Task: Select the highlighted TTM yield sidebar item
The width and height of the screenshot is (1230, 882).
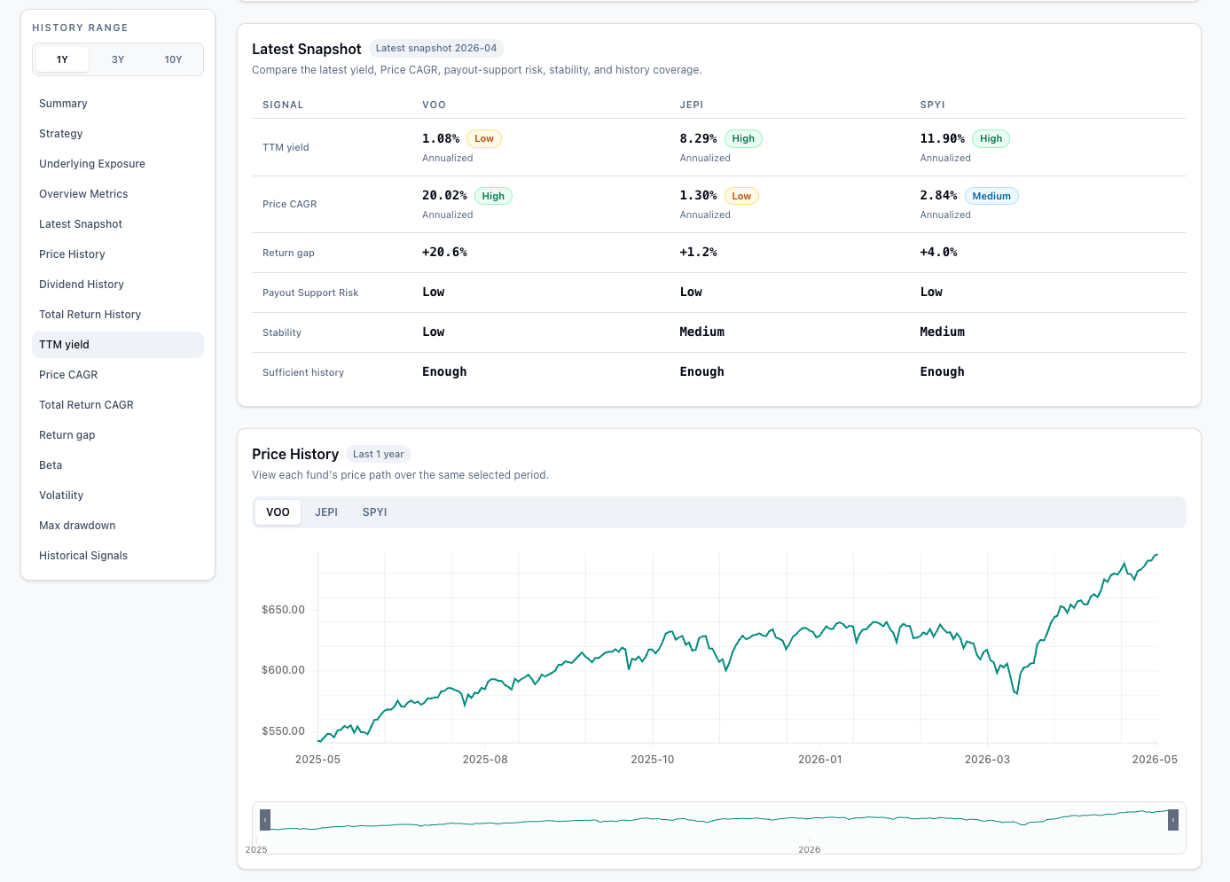Action: click(118, 345)
